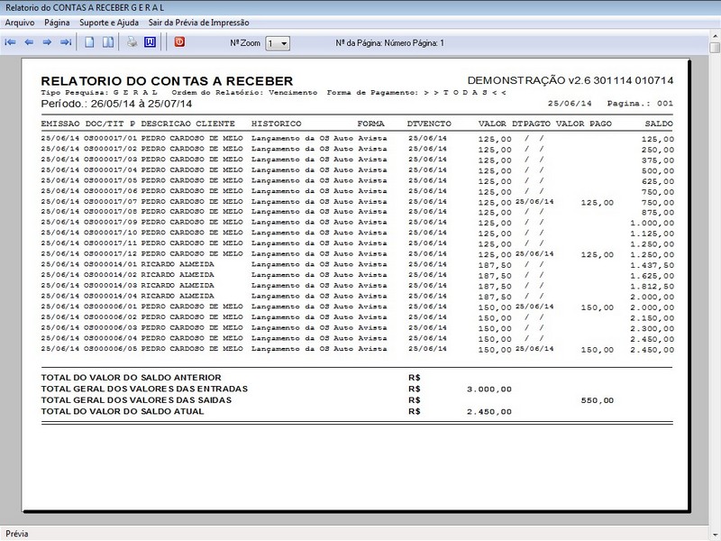Open the Página menu
Screen dimensions: 721x541
57,22
